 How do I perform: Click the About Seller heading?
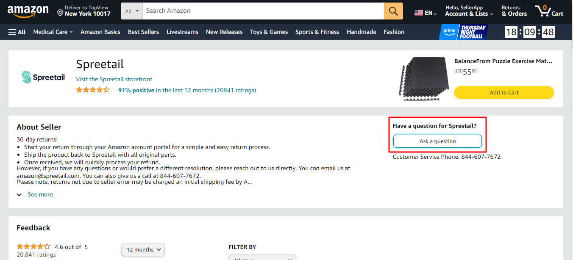(39, 127)
